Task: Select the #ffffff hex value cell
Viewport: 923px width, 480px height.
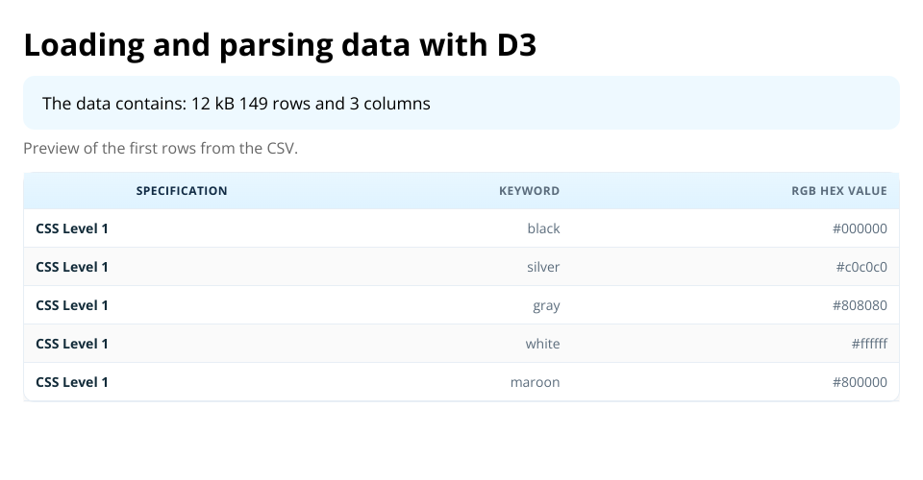Action: tap(869, 344)
